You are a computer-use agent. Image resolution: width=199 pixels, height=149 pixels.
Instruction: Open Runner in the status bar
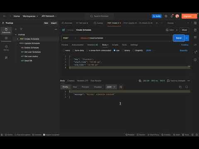point(141,135)
